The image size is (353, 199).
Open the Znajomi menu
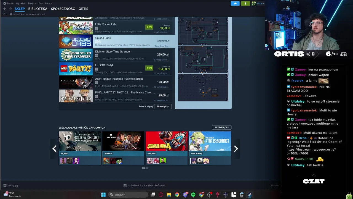click(x=32, y=3)
